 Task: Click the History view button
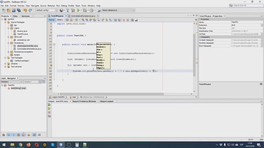60,20
